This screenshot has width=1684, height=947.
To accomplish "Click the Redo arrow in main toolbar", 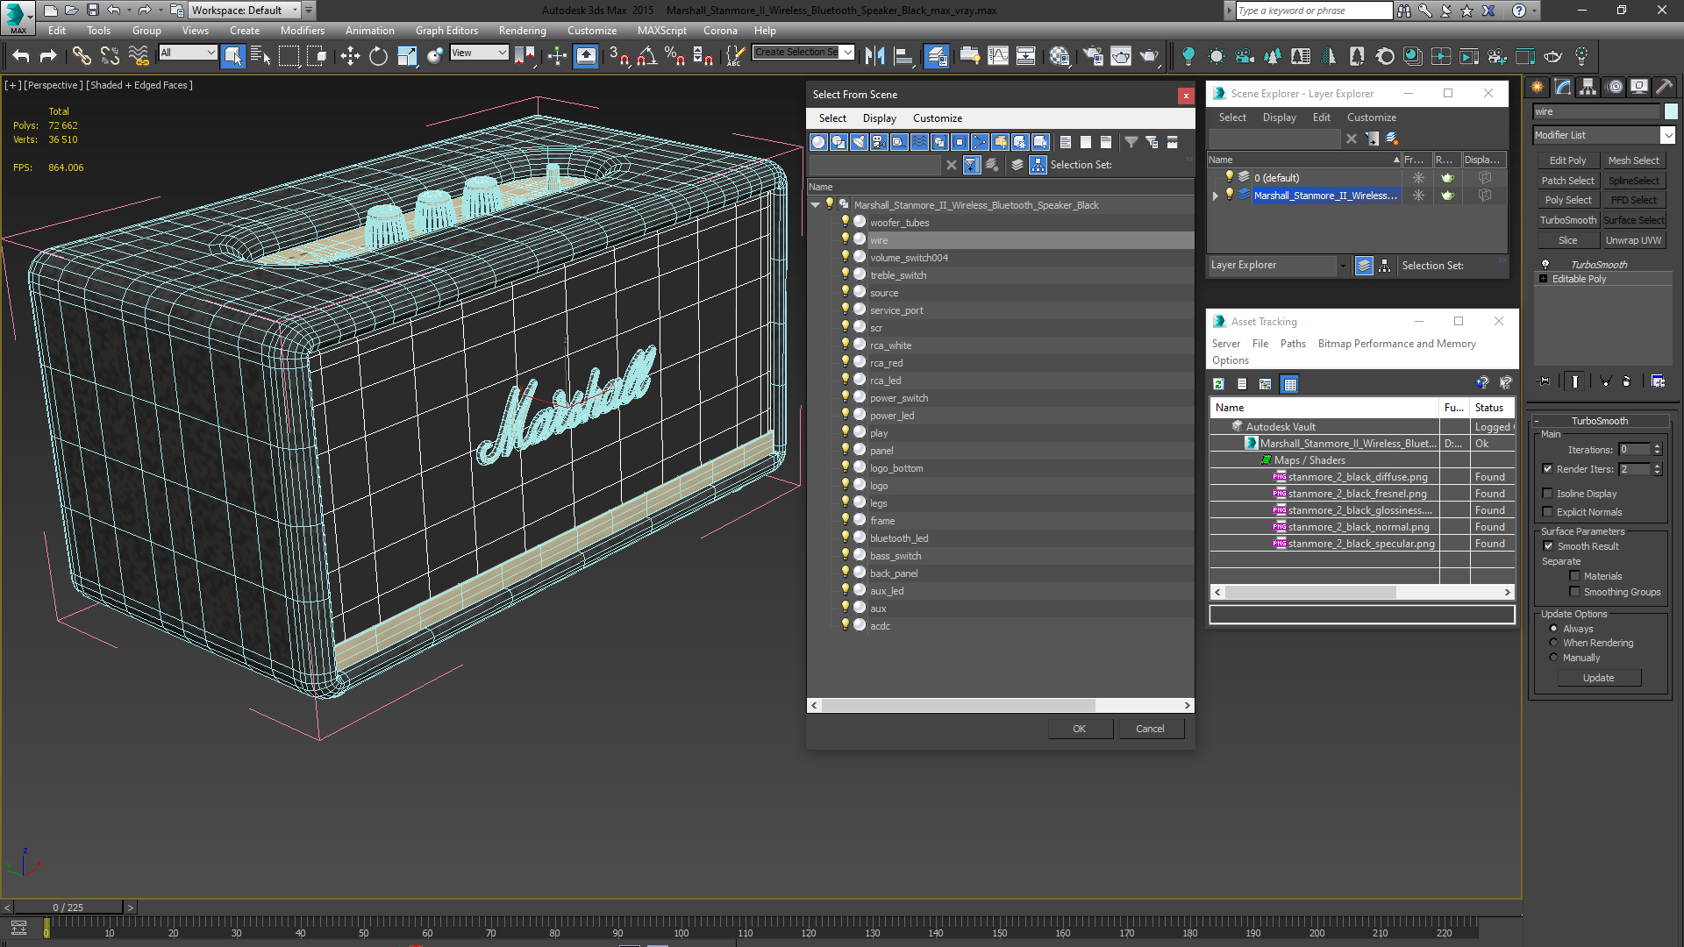I will [49, 56].
